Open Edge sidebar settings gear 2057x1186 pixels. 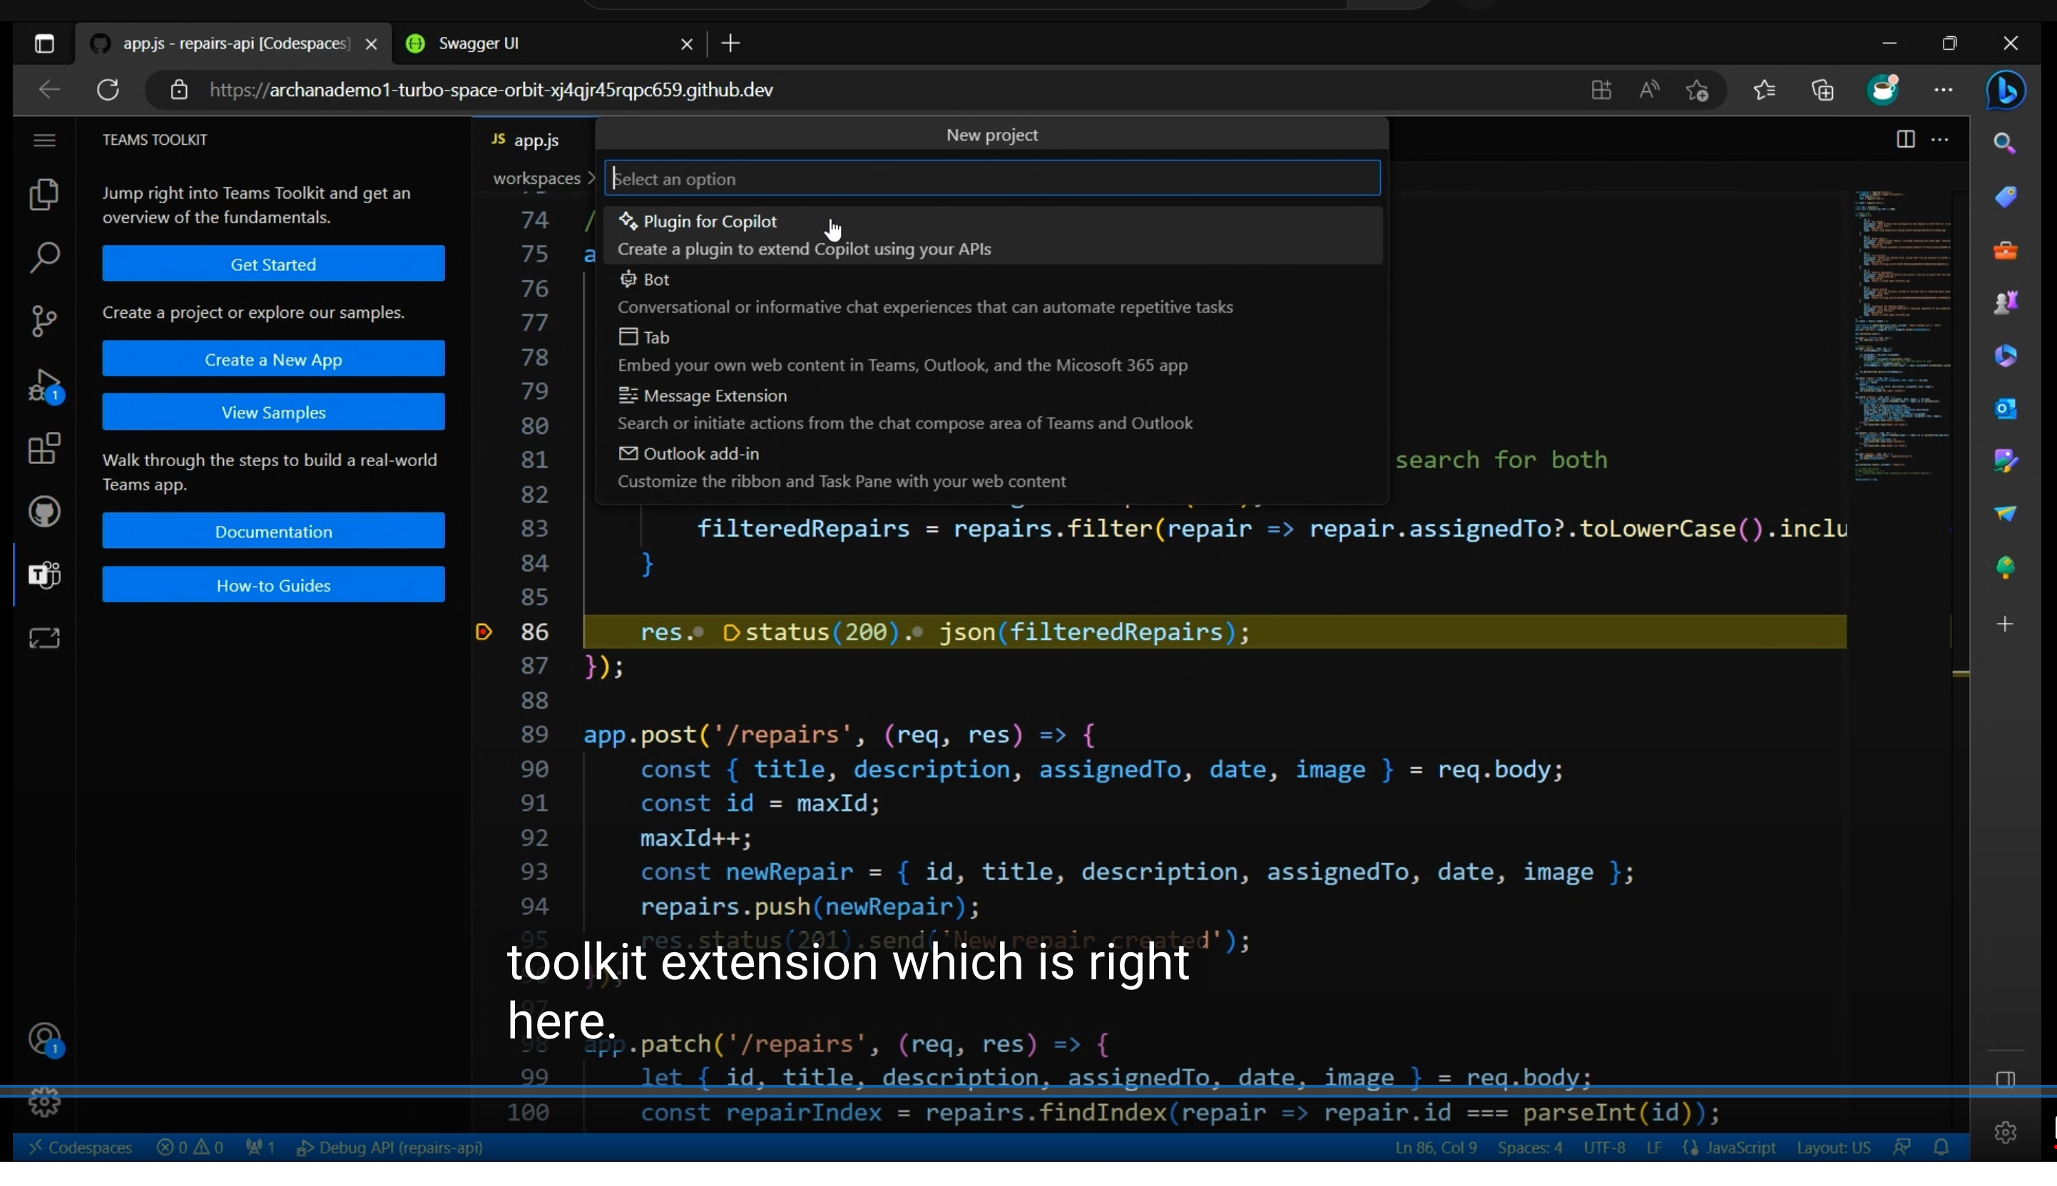(2005, 1133)
